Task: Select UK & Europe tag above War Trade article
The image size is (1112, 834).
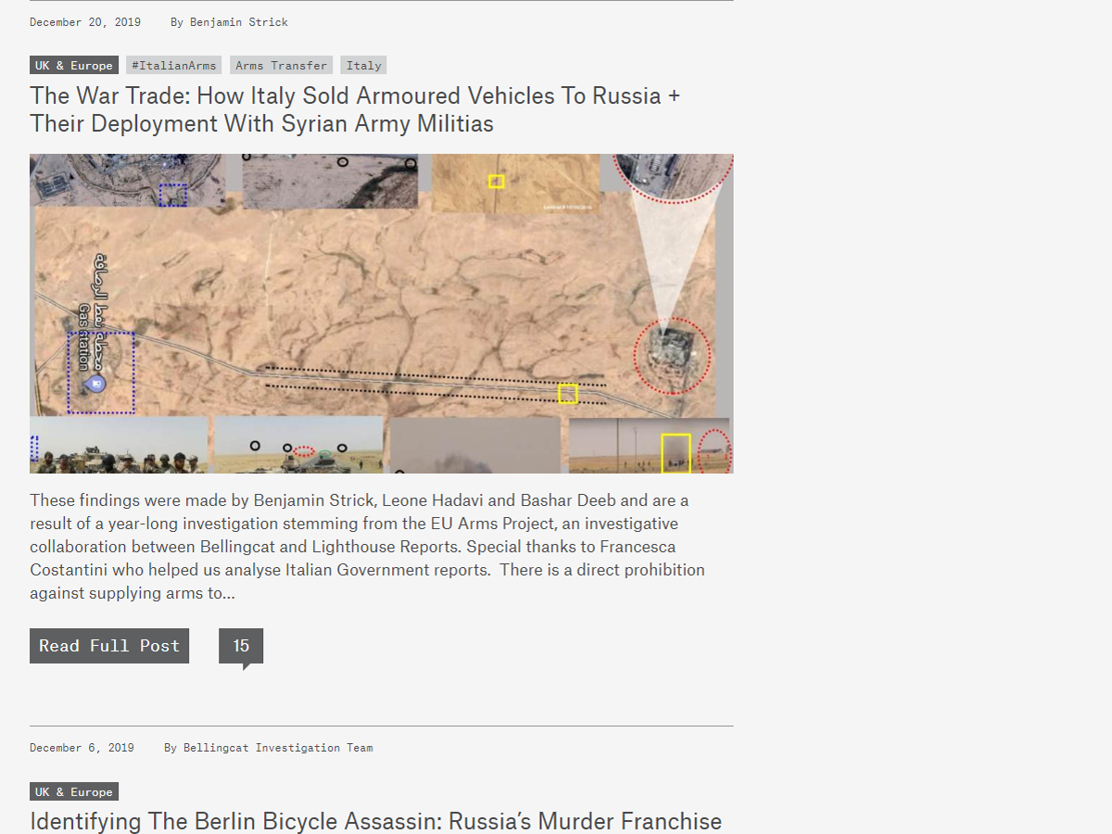Action: coord(74,65)
